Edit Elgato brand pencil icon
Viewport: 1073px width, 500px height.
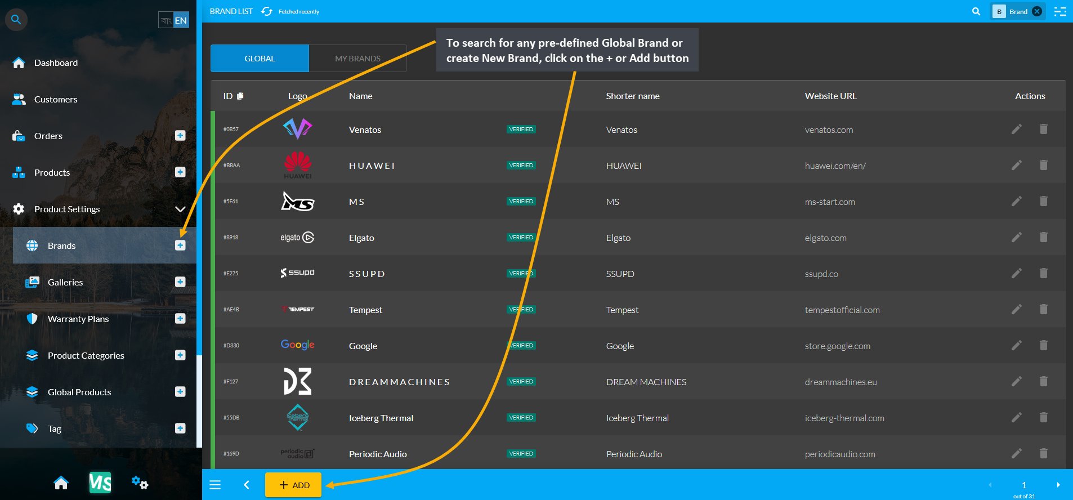point(1016,237)
